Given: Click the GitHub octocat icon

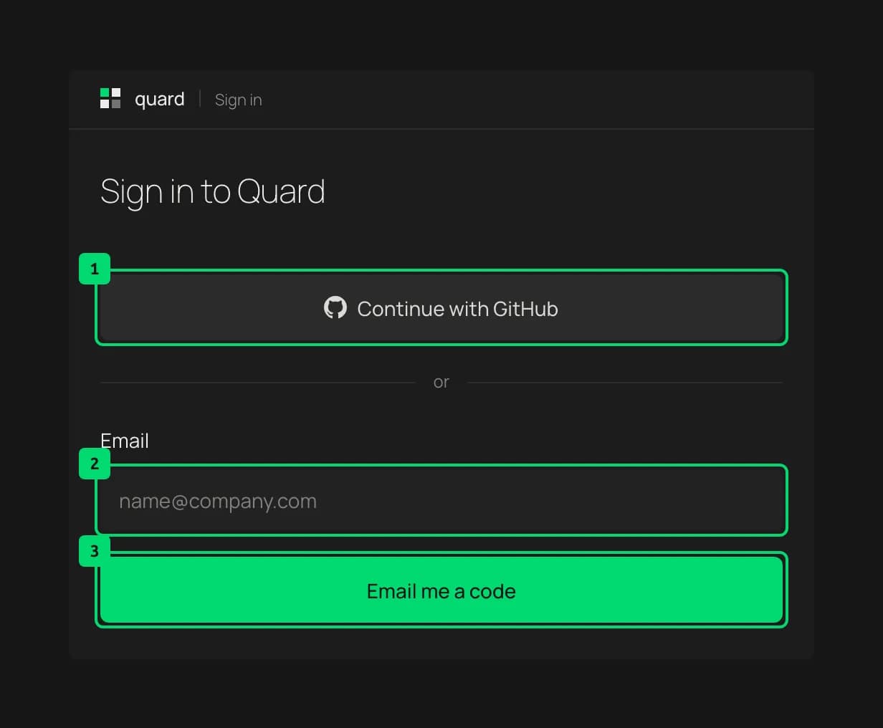Looking at the screenshot, I should (335, 308).
